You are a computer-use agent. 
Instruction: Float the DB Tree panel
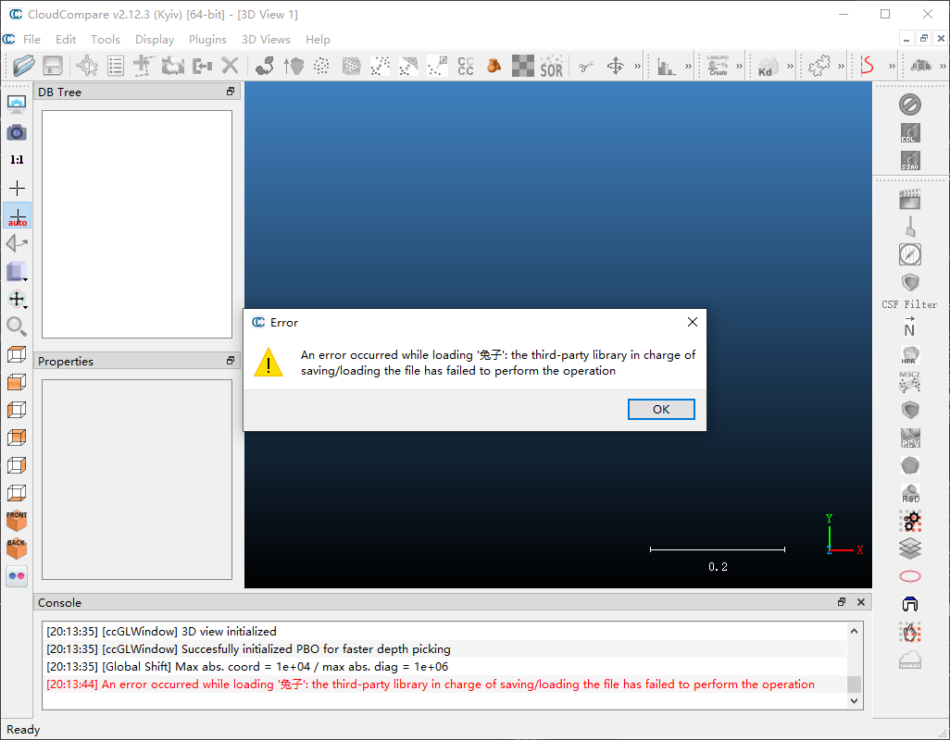(x=231, y=92)
